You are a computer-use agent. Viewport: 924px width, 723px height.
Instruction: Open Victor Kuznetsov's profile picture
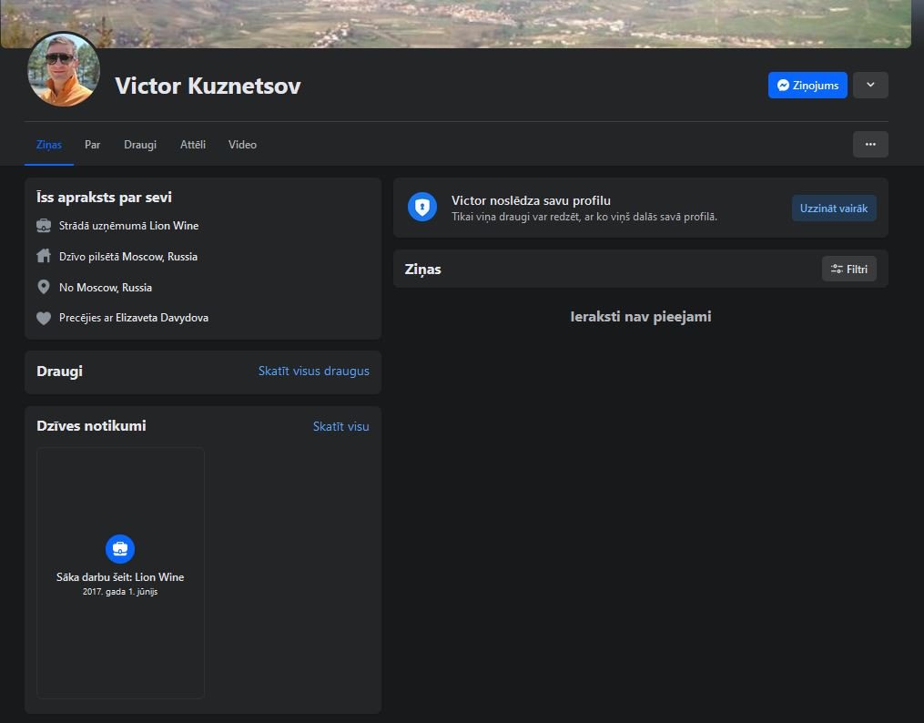(64, 69)
